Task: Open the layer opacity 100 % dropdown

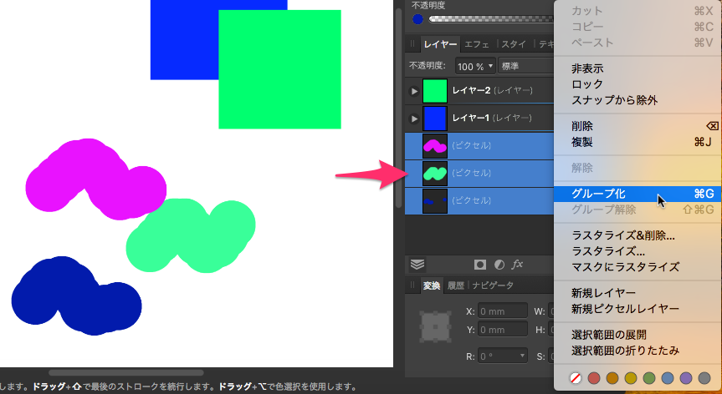Action: point(474,65)
